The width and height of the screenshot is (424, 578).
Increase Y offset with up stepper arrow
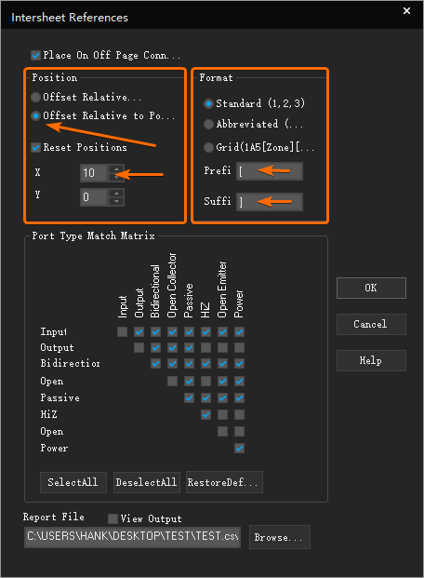point(117,194)
